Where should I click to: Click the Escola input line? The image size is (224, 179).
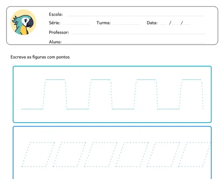[x=136, y=15]
